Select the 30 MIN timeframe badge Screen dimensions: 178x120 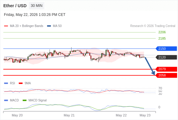(37, 6)
